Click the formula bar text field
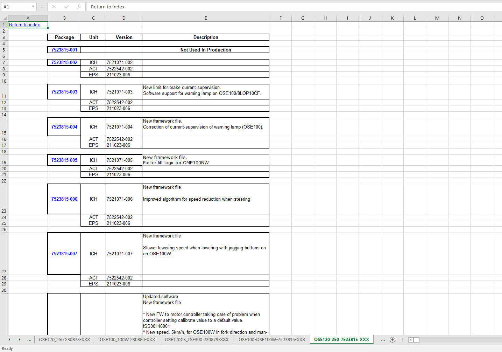Image resolution: width=502 pixels, height=352 pixels. point(294,7)
